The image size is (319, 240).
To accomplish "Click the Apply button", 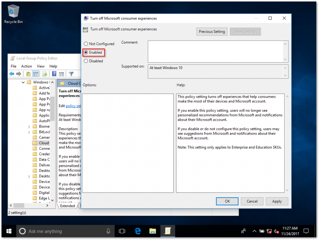I will point(277,201).
